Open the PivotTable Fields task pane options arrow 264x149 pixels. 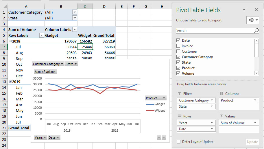pyautogui.click(x=244, y=10)
